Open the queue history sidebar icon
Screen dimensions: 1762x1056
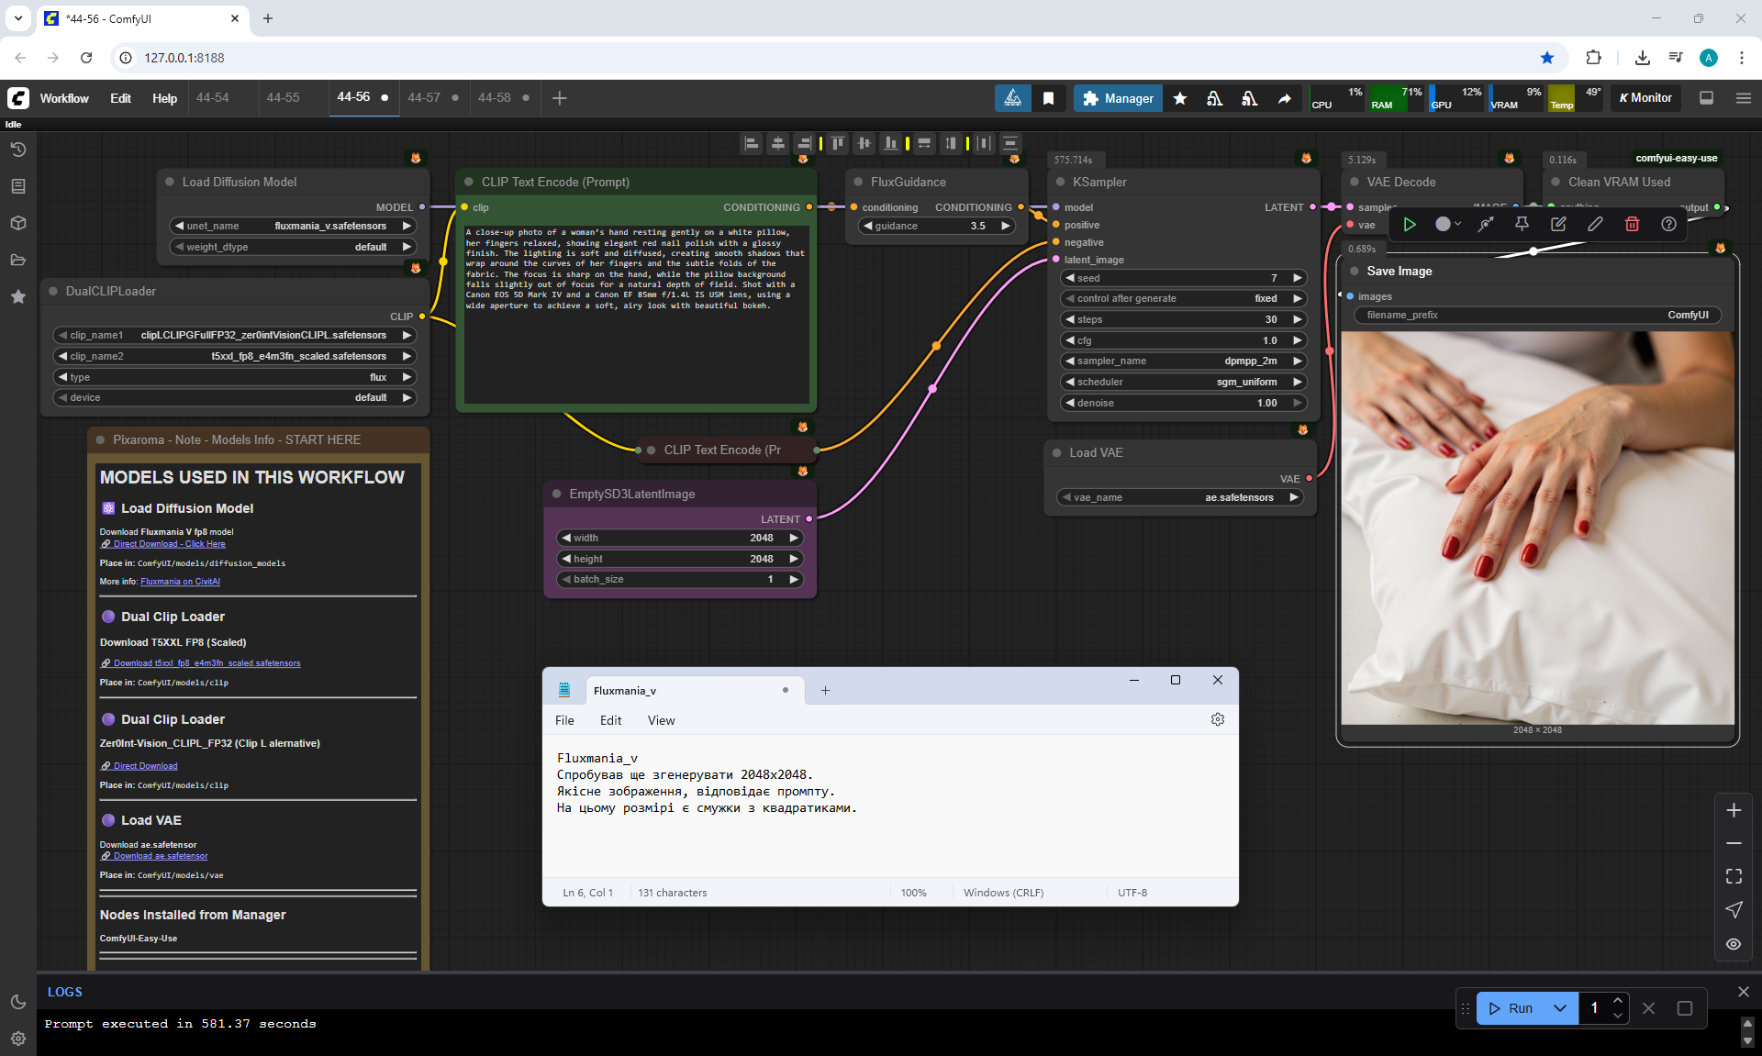click(17, 150)
